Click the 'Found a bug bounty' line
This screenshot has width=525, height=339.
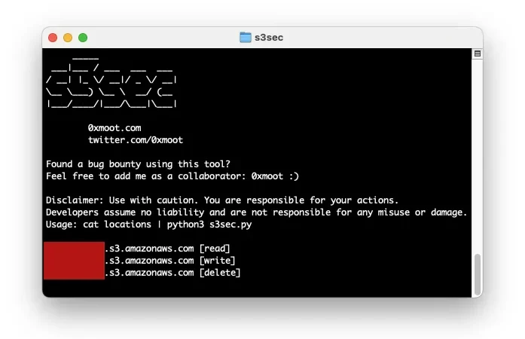pos(139,164)
